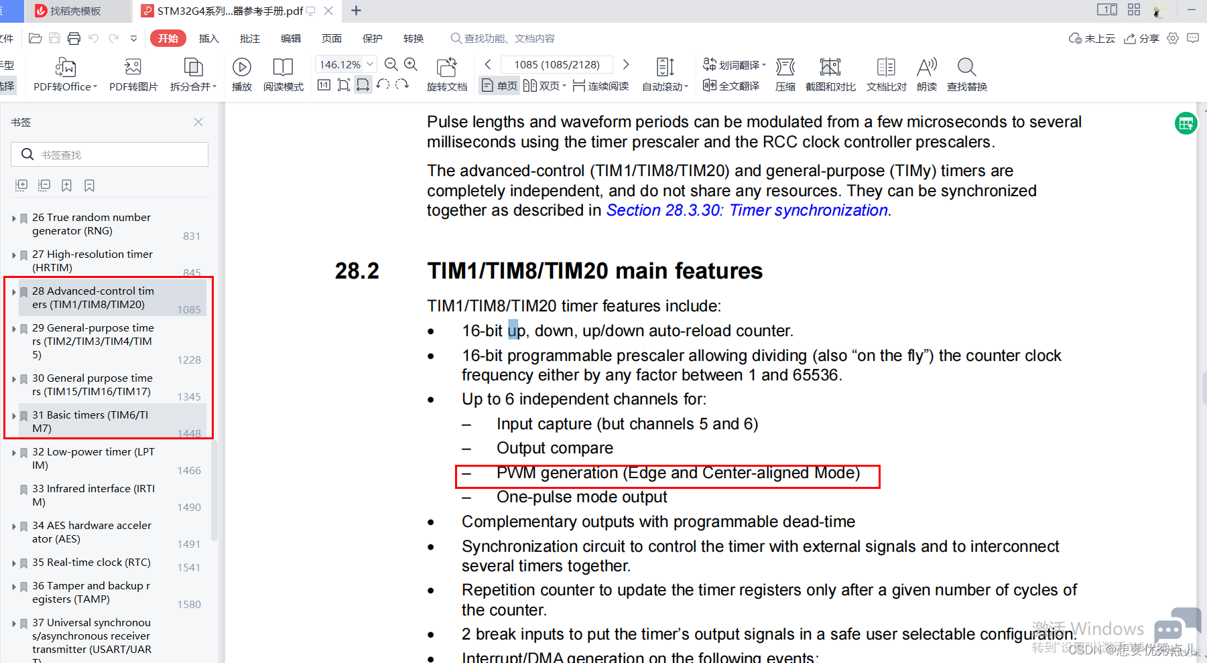Click the 查找替换 magnifier icon

[x=966, y=68]
